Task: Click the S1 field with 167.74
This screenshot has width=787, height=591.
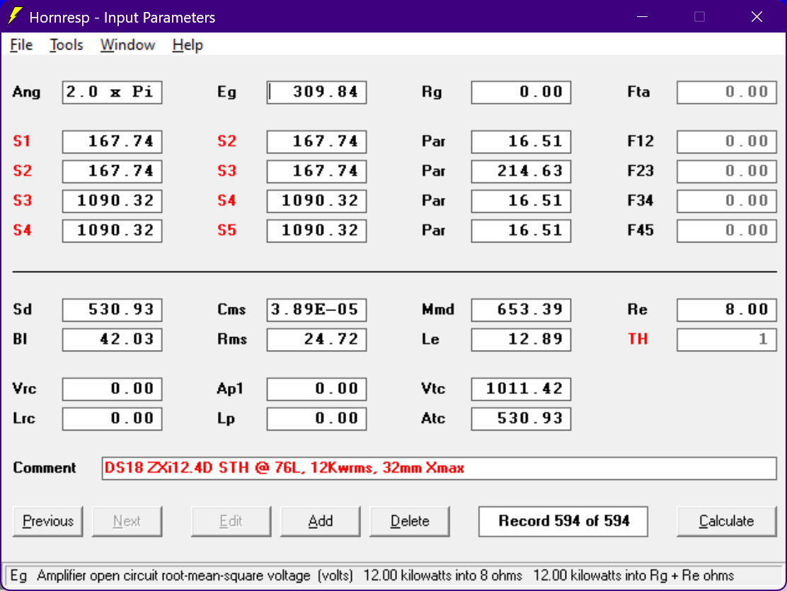Action: click(112, 141)
